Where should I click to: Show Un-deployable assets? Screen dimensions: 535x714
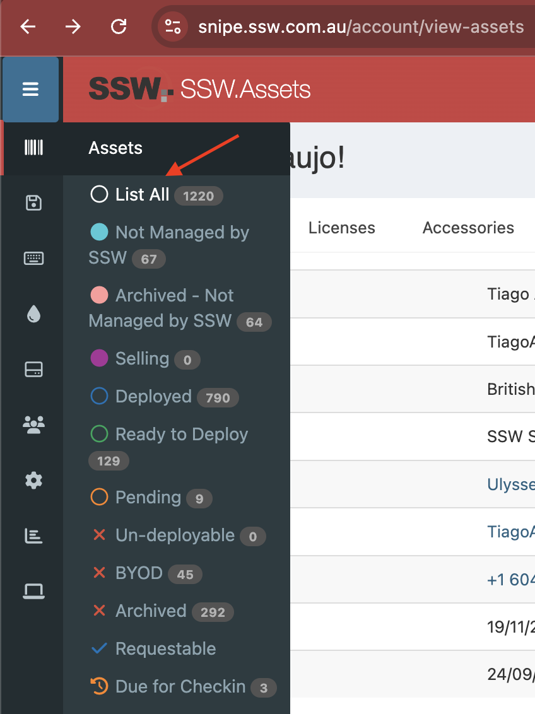[x=177, y=536]
